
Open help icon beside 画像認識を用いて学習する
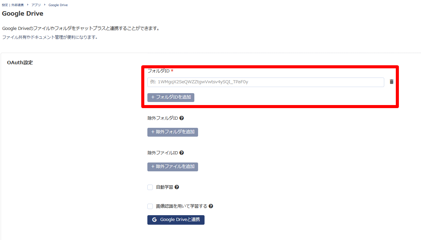(211, 206)
